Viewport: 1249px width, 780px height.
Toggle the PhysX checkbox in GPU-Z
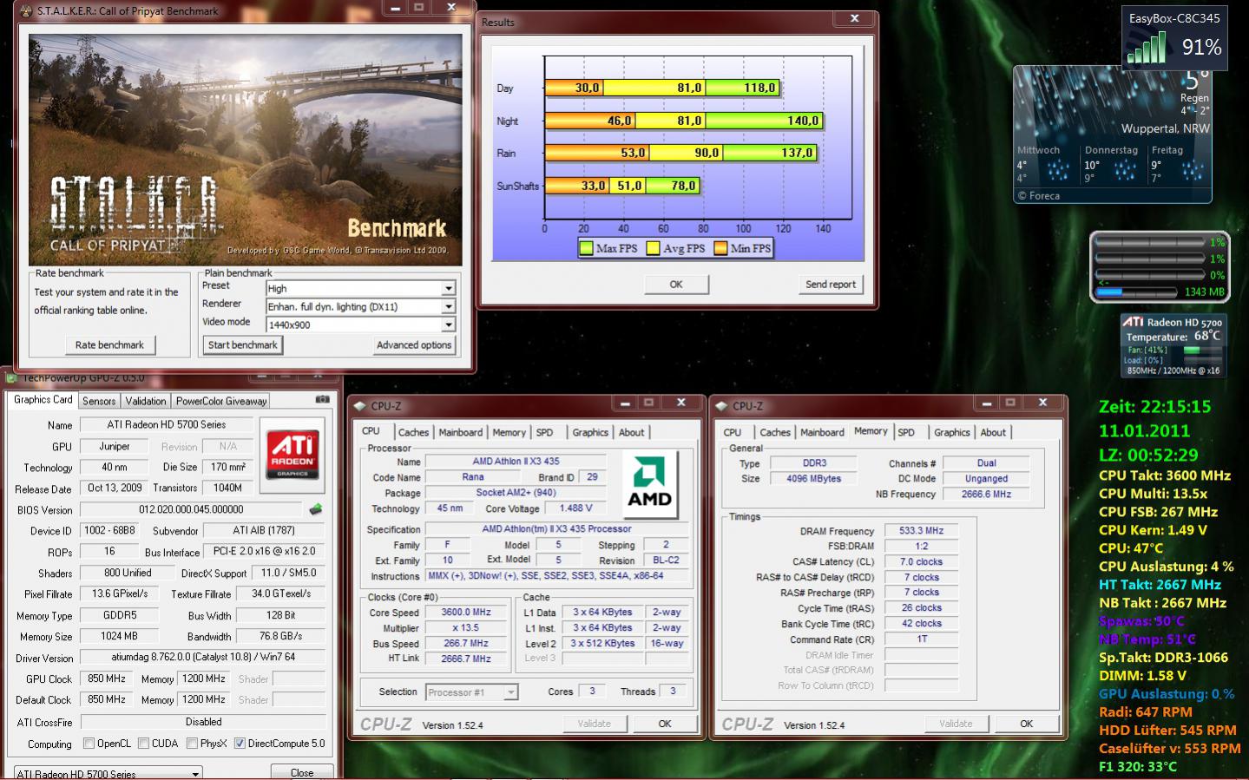192,744
